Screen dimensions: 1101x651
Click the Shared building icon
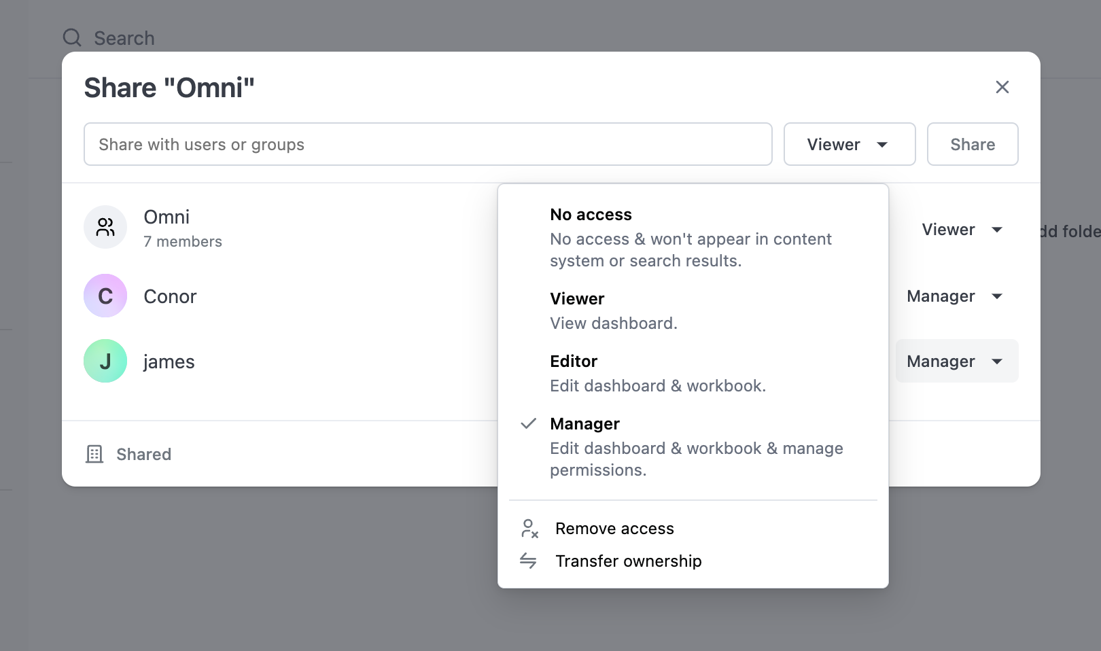point(94,454)
